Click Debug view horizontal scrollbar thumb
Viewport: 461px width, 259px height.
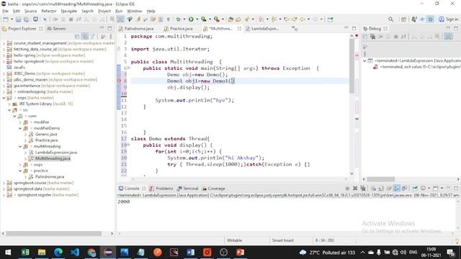pyautogui.click(x=380, y=179)
